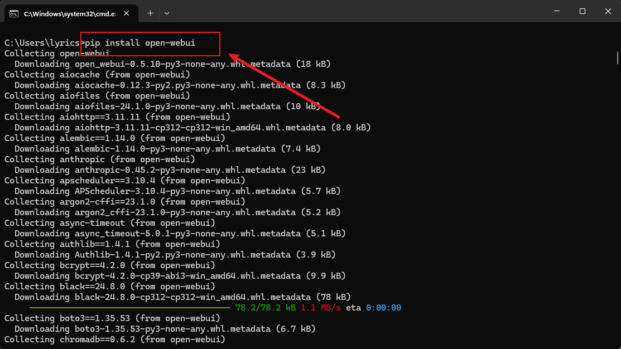The image size is (621, 349).
Task: Click 'Collecting bcrypt==4.2.0' line
Action: pyautogui.click(x=110, y=265)
